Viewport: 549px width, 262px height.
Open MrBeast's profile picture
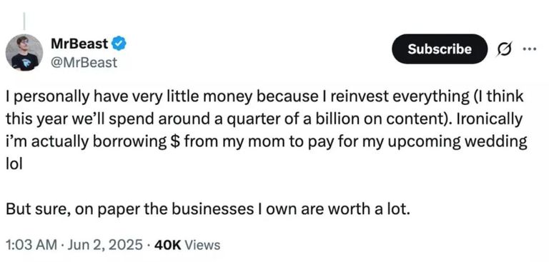(x=24, y=52)
